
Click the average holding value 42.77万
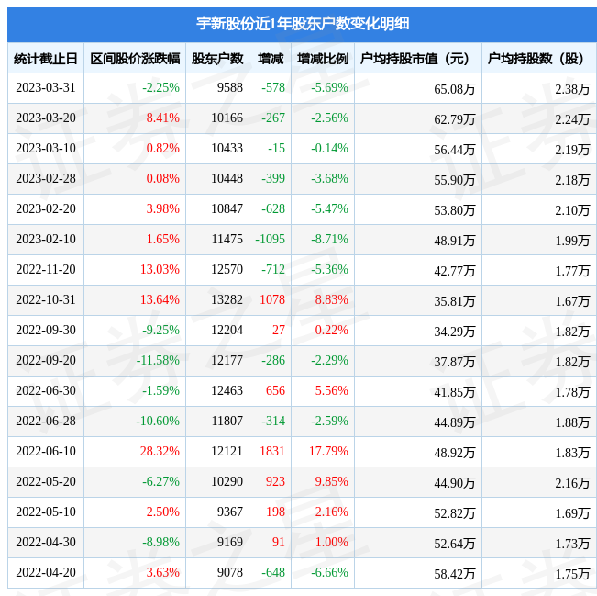point(455,271)
